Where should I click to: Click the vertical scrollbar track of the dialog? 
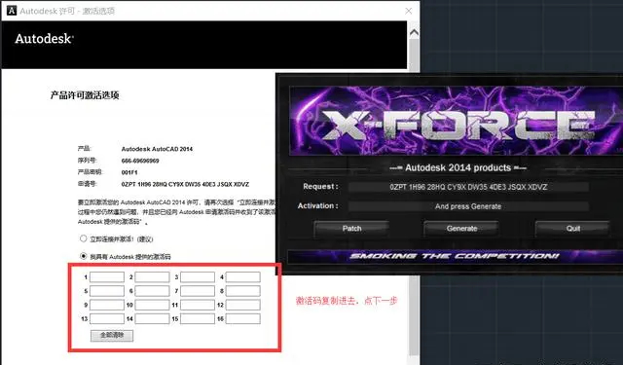tap(414, 199)
